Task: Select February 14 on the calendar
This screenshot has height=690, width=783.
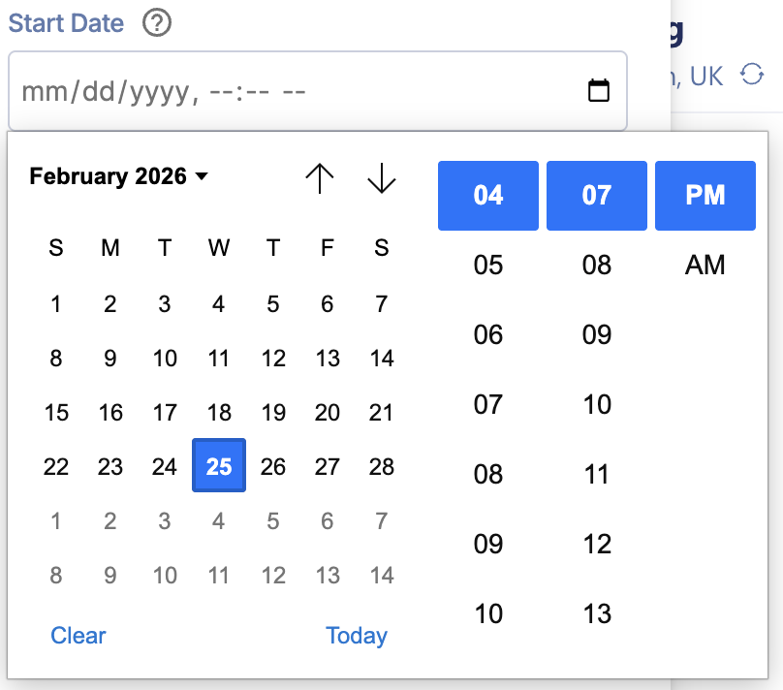Action: coord(382,358)
